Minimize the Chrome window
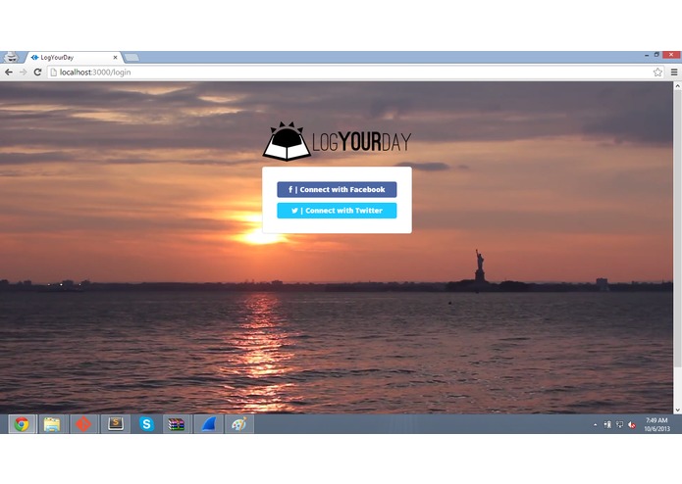Viewport: 682px width, 484px height. click(647, 55)
